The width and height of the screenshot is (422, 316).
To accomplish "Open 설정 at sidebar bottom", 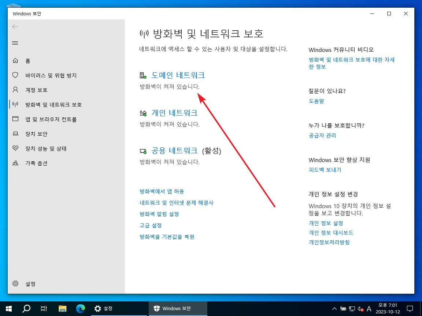I will tap(30, 284).
